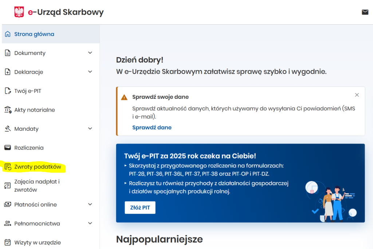Expand the Mandaty menu chevron
The width and height of the screenshot is (373, 249).
[x=90, y=129]
